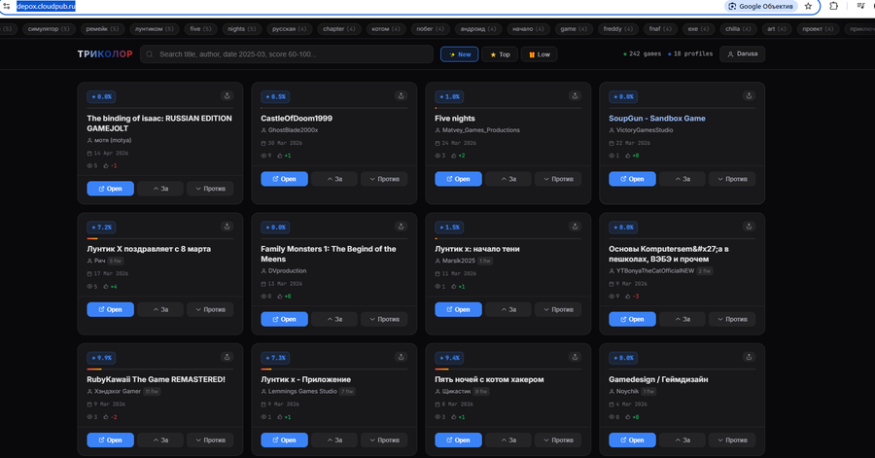Vote Против on Five nights
This screenshot has width=875, height=458.
tap(558, 179)
